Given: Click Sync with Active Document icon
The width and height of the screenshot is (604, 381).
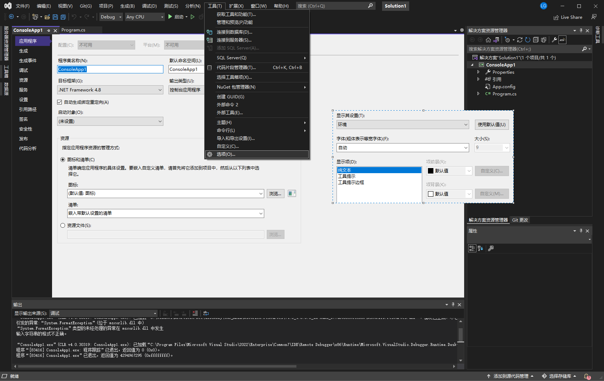Looking at the screenshot, I should click(520, 40).
